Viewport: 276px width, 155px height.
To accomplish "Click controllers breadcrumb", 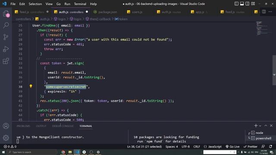I will coord(23,19).
